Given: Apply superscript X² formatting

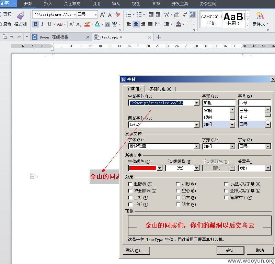Looking at the screenshot, I should point(71,24).
